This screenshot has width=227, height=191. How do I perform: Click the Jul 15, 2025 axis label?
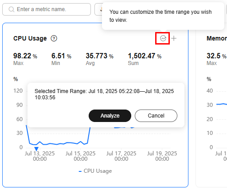81,156
